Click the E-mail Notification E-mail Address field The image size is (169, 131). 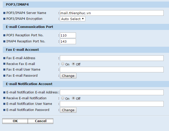(x=111, y=92)
